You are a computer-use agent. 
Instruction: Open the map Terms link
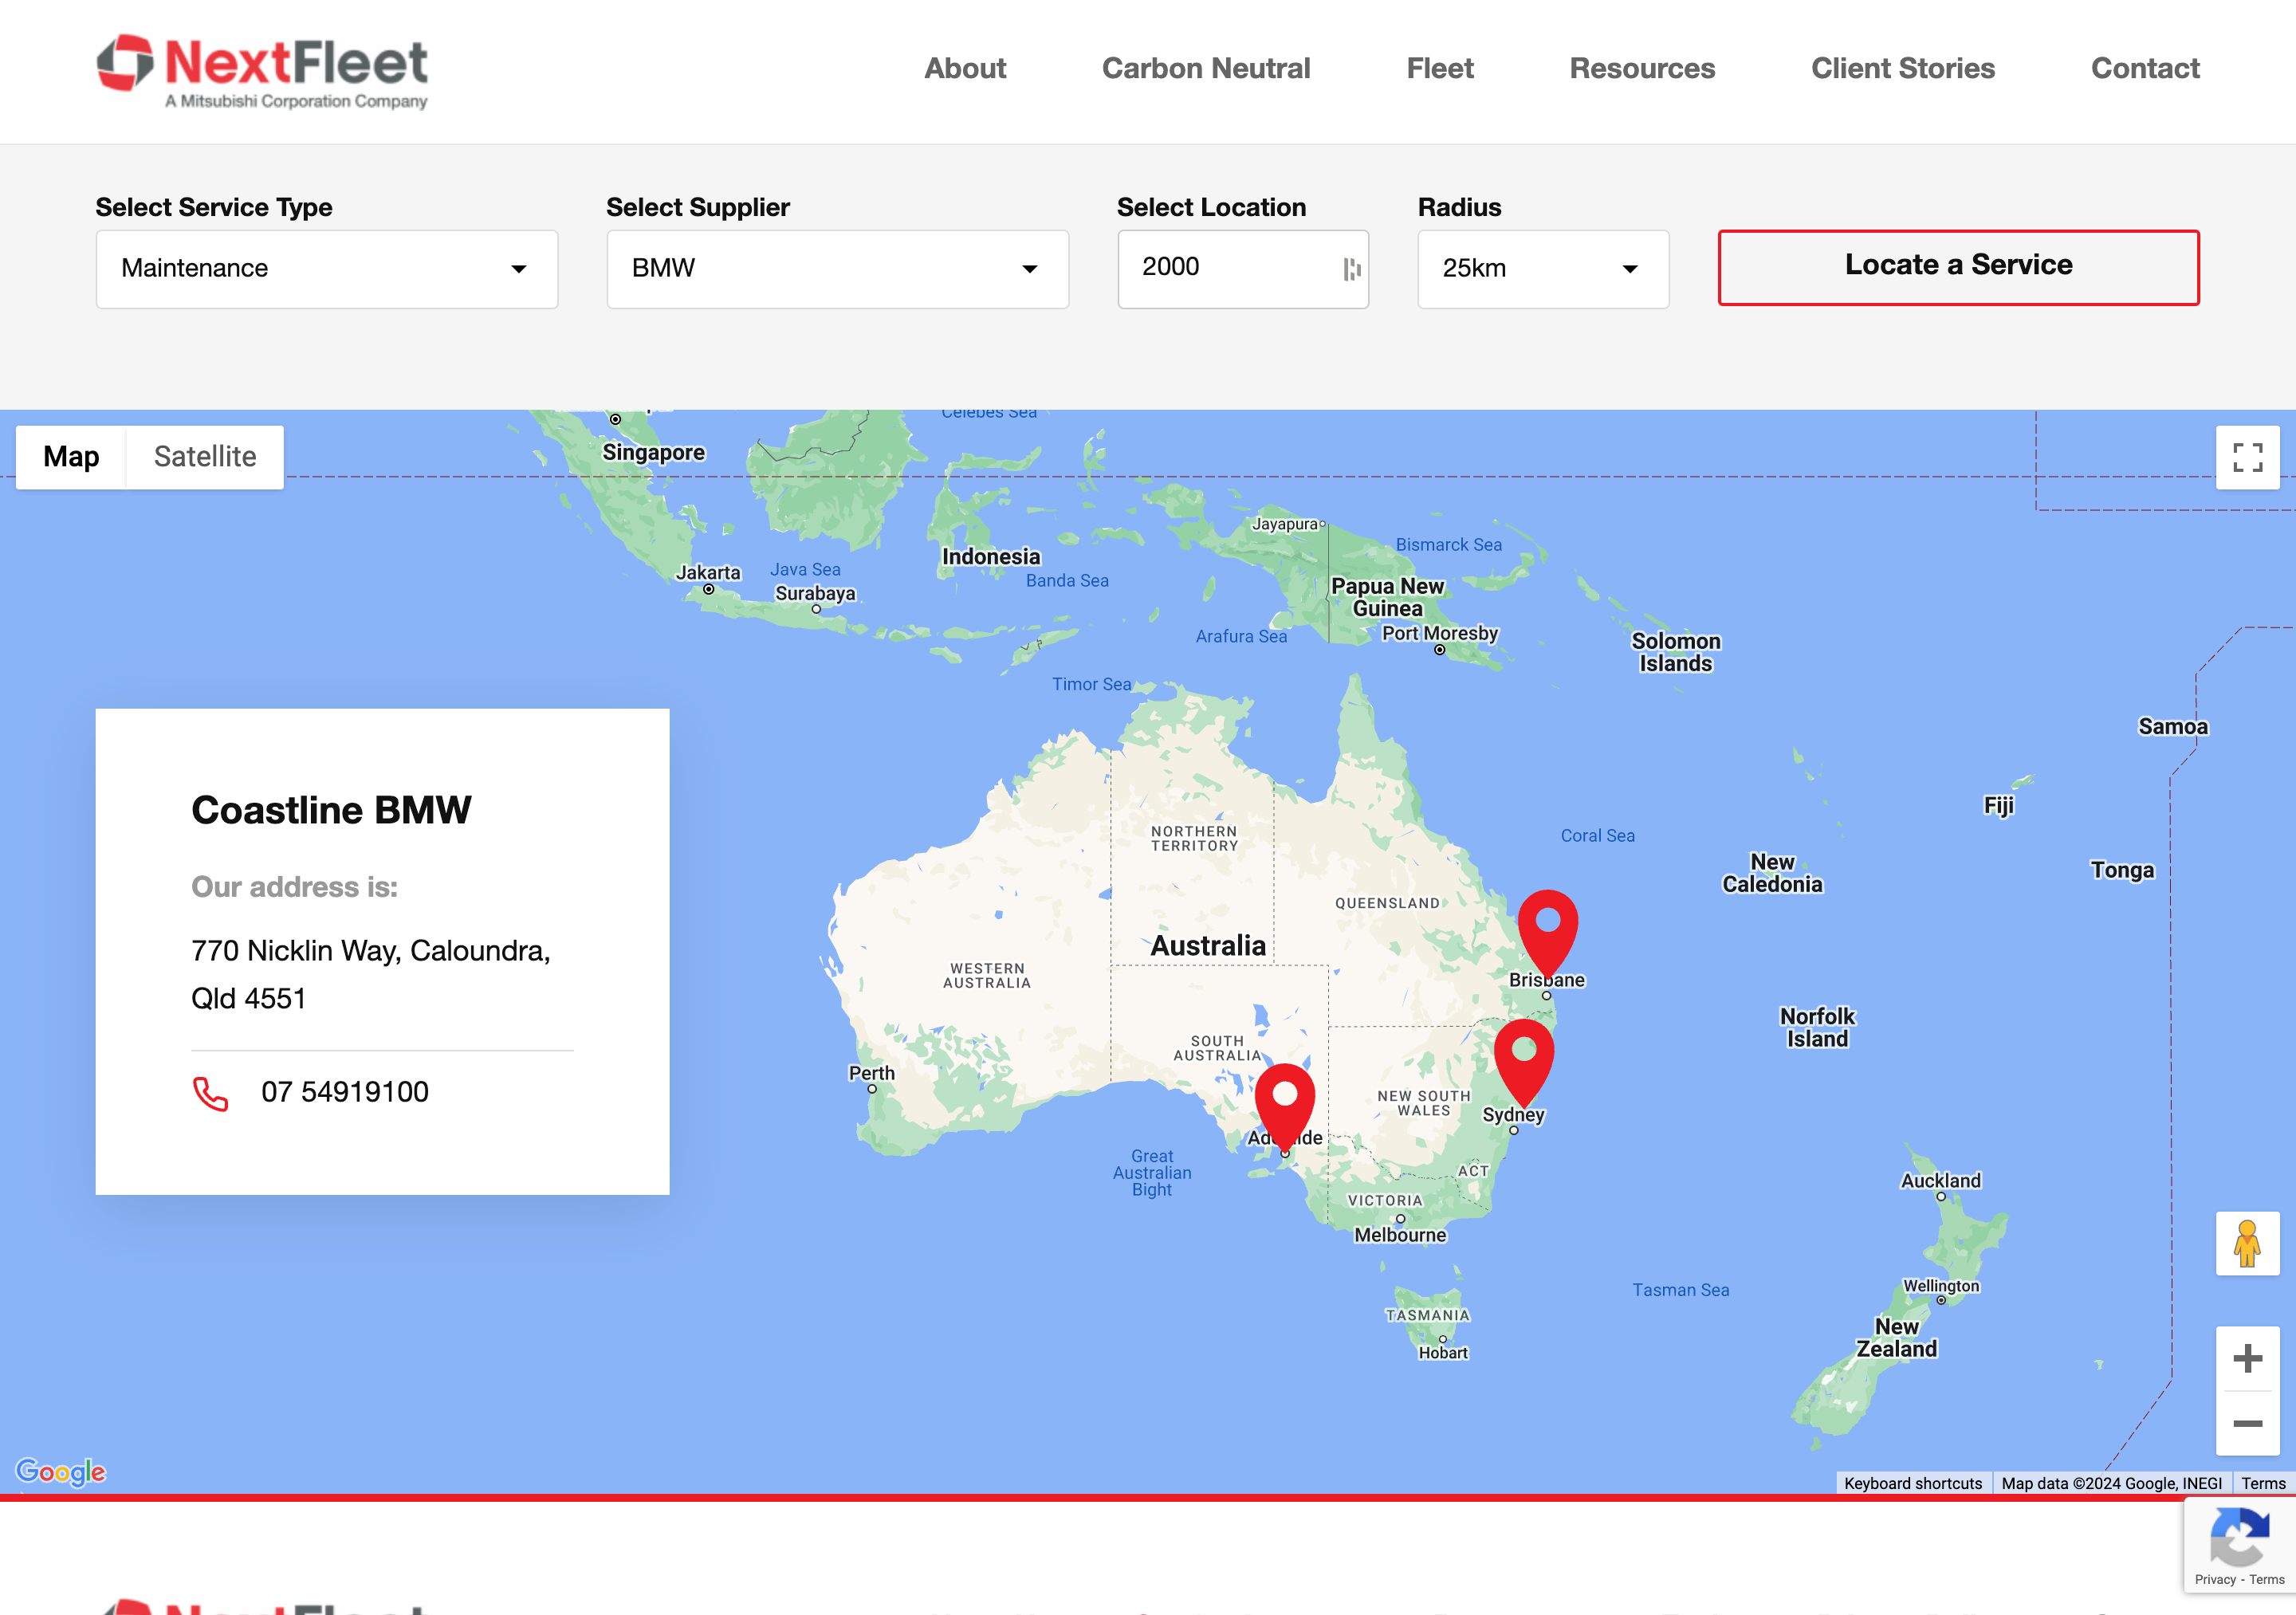[x=2263, y=1483]
